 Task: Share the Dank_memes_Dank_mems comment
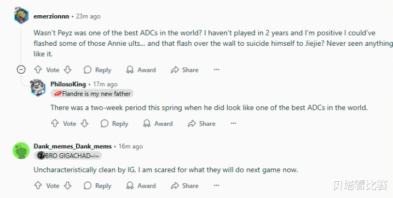tap(184, 185)
